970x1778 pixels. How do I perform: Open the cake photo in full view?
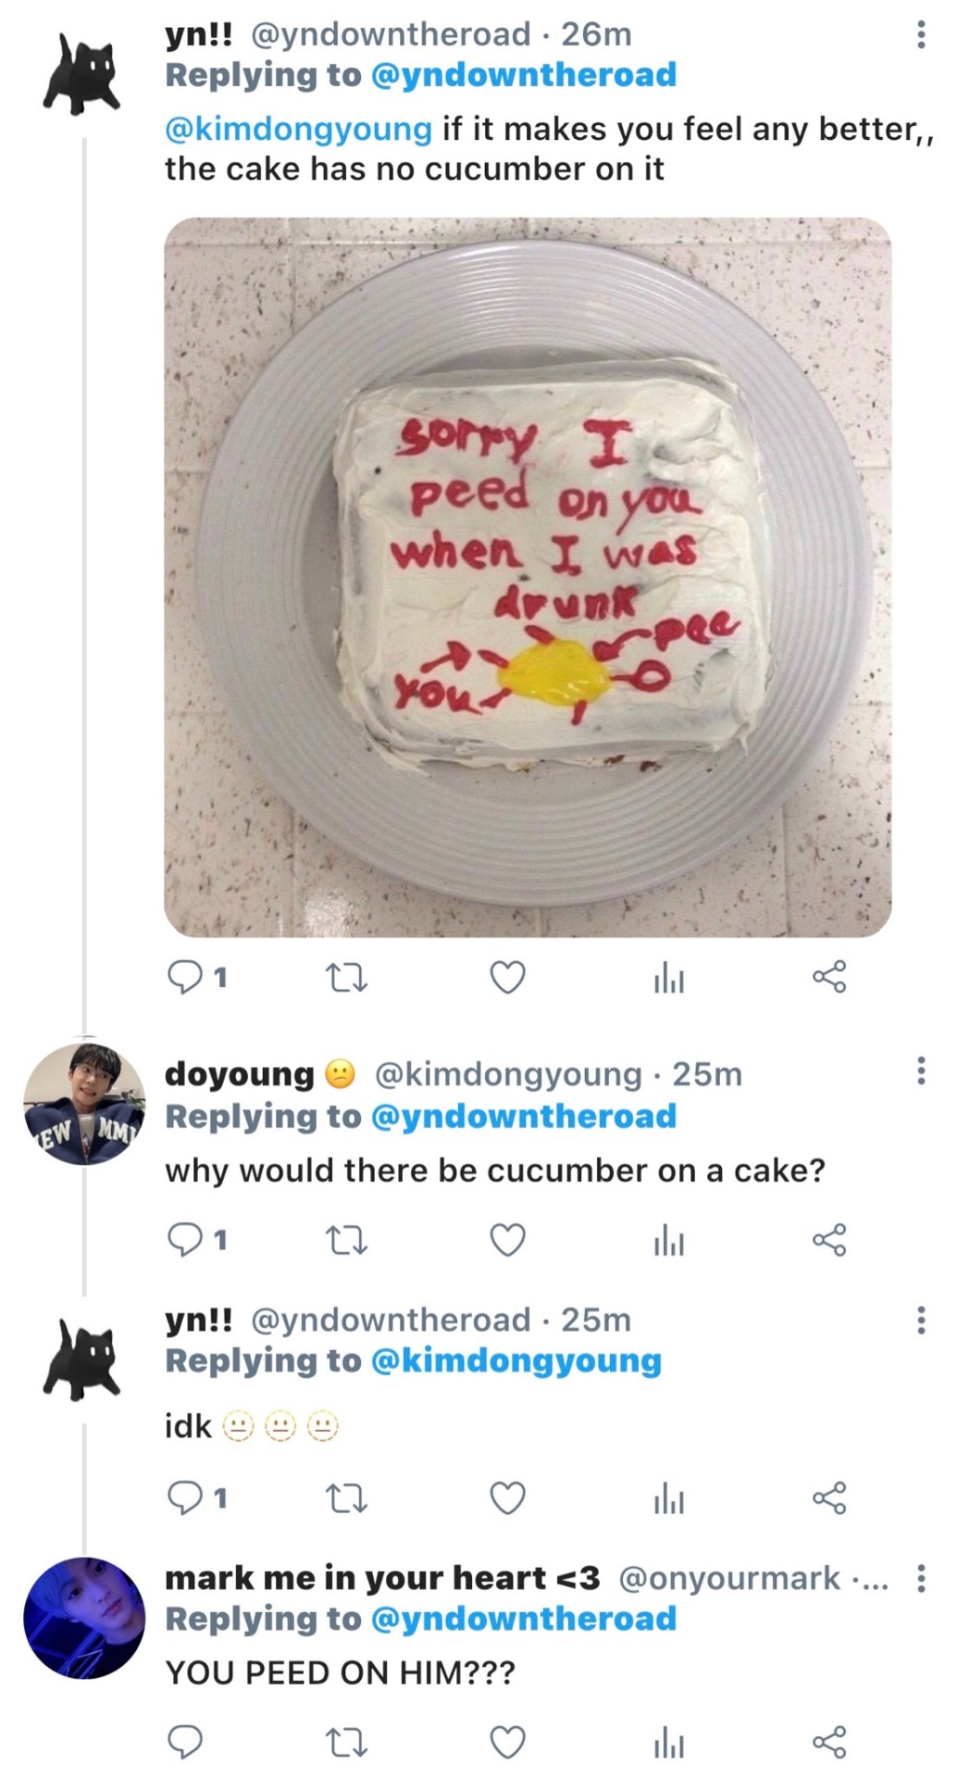[528, 577]
